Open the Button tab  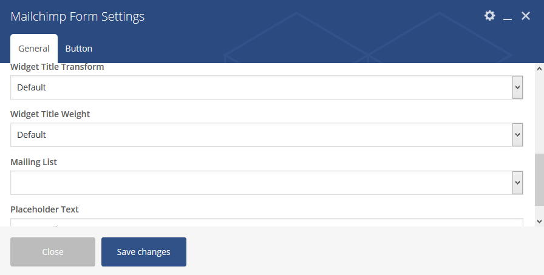pos(79,49)
